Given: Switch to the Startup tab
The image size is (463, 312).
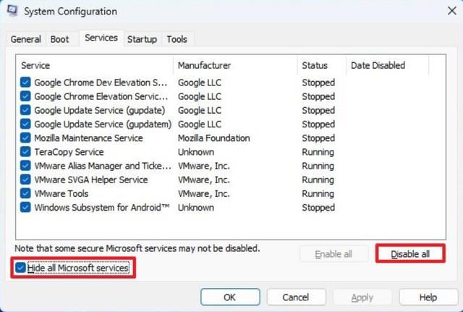Looking at the screenshot, I should (x=142, y=40).
